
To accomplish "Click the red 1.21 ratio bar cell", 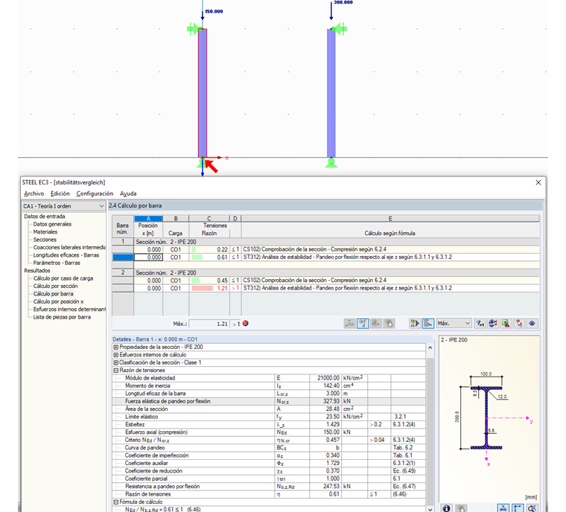I will point(209,288).
